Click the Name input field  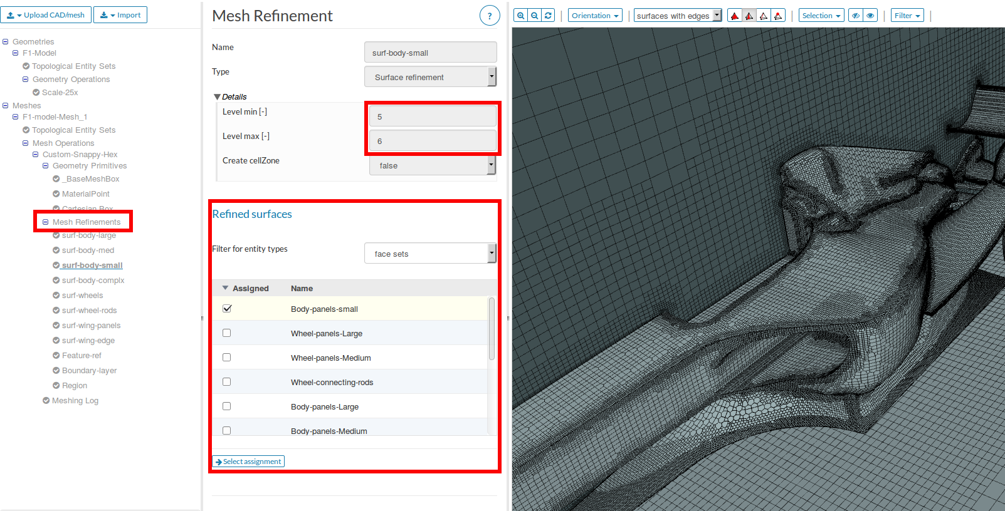tap(430, 53)
